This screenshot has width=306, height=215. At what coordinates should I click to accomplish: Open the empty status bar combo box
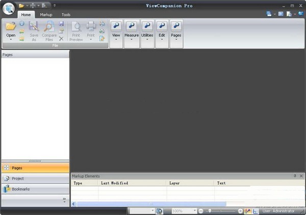coord(142,211)
